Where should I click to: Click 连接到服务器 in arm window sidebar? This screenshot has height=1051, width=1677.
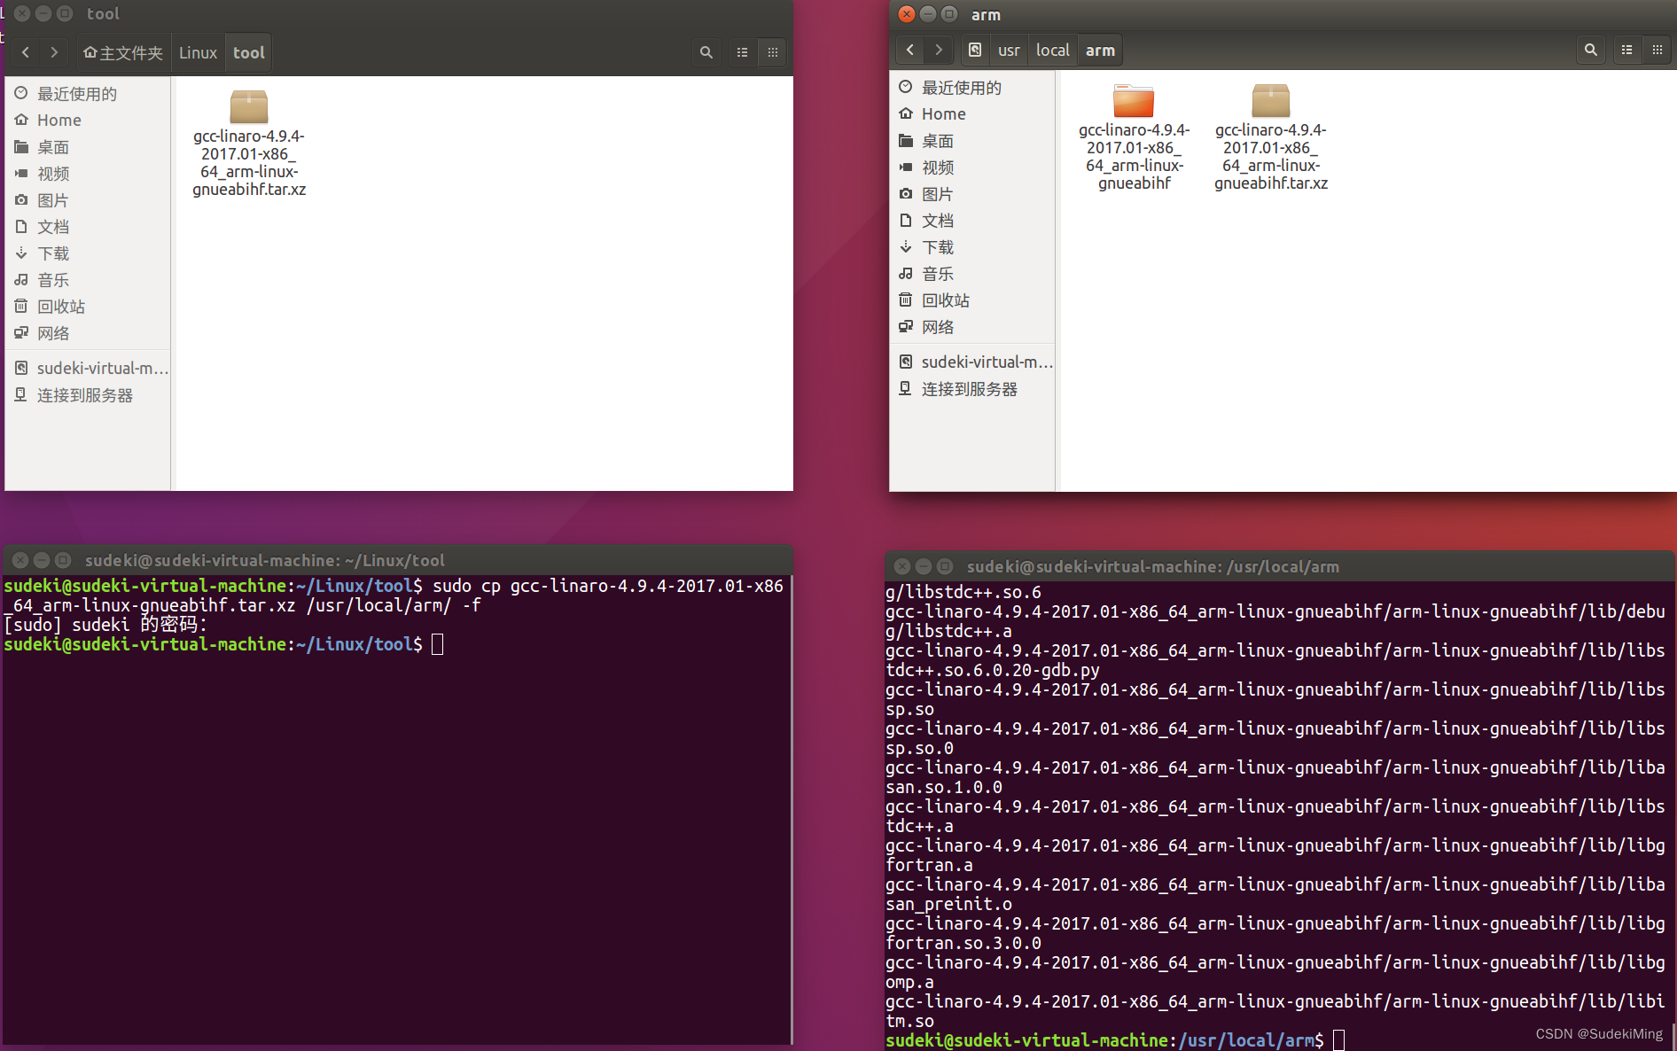point(972,388)
